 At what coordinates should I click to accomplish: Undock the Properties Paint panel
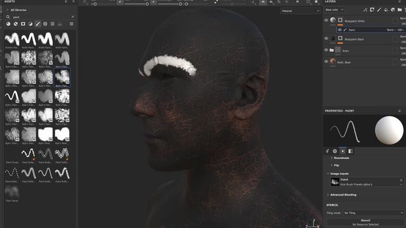400,111
